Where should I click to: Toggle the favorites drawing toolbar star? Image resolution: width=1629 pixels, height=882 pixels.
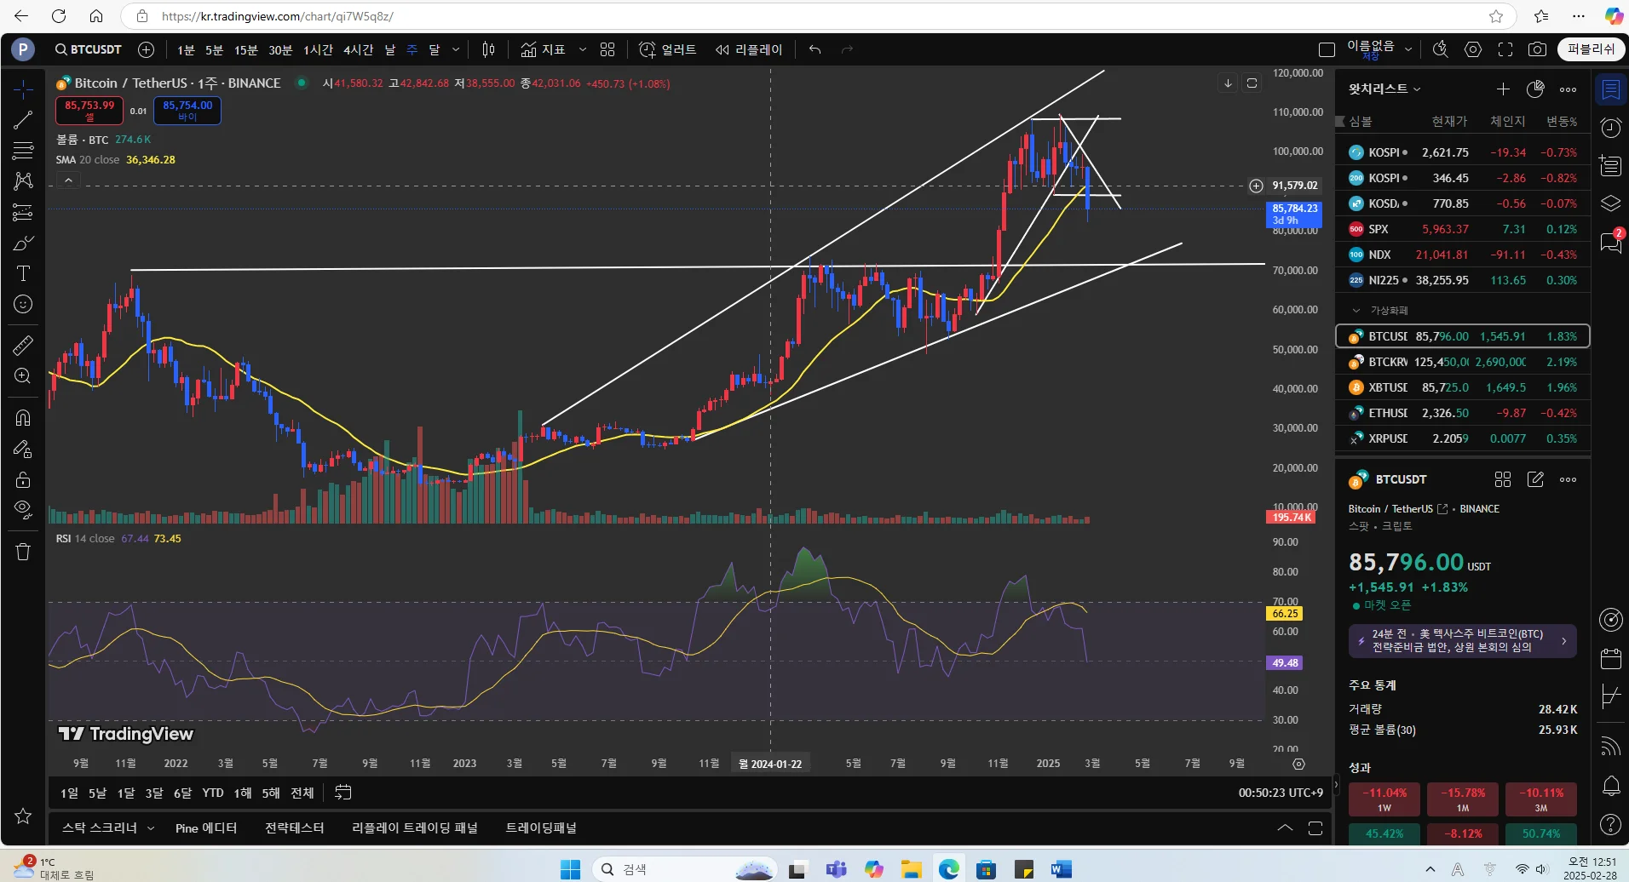coord(23,816)
